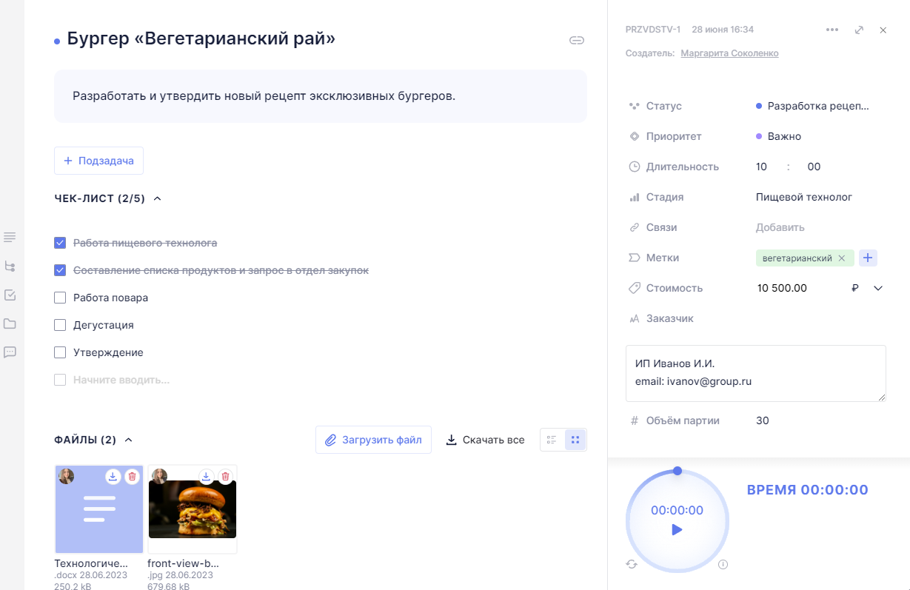Open the checklist icon in left sidebar
The image size is (910, 590).
[x=10, y=295]
